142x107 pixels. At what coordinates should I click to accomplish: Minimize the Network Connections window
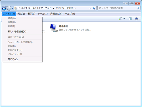(126, 3)
